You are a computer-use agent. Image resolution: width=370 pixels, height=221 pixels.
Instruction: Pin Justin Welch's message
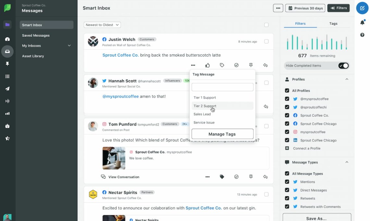click(251, 65)
